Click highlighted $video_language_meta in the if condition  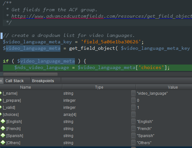(46, 61)
